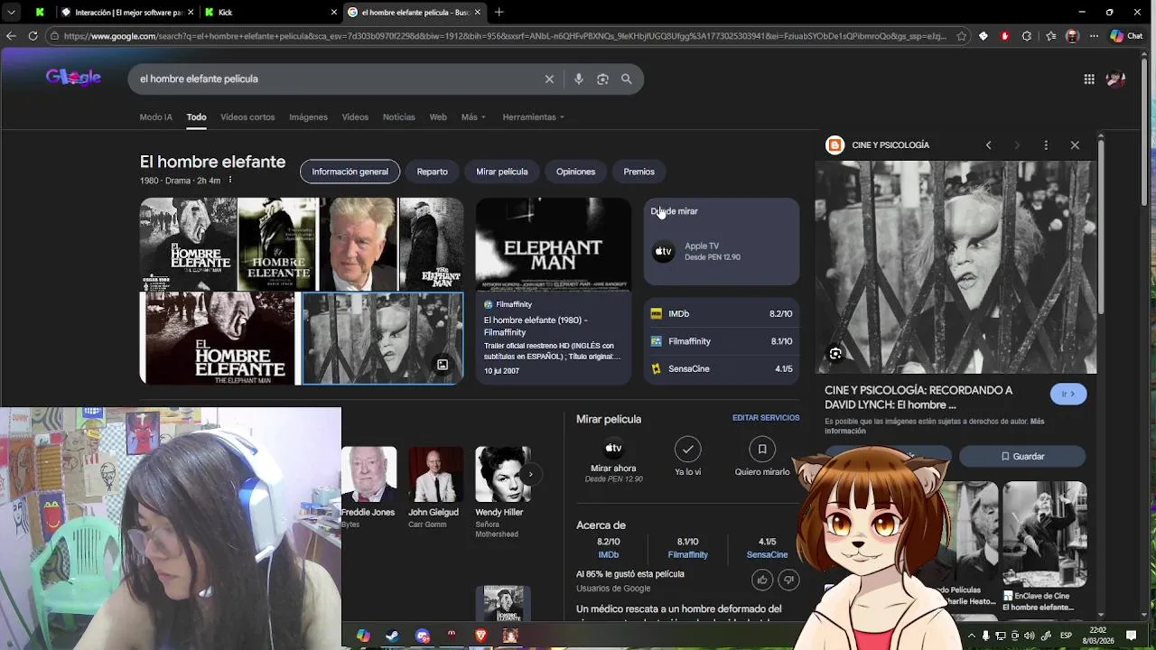This screenshot has height=650, width=1156.
Task: Click the magnifier search button
Action: 627,79
